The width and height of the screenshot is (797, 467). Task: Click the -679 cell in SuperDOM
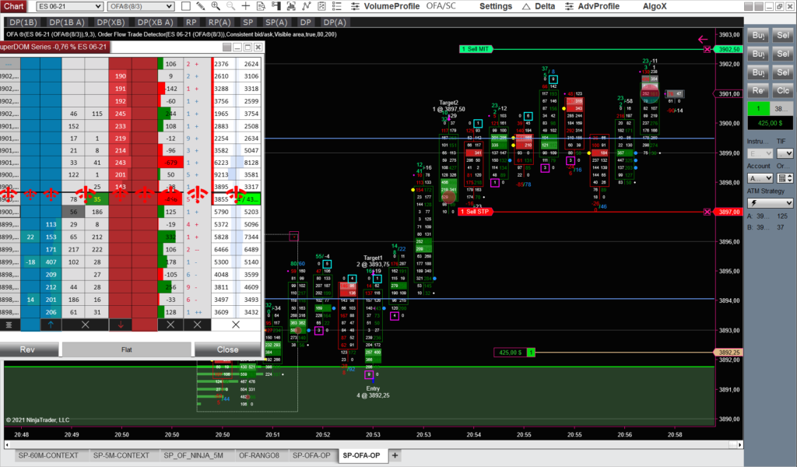170,163
